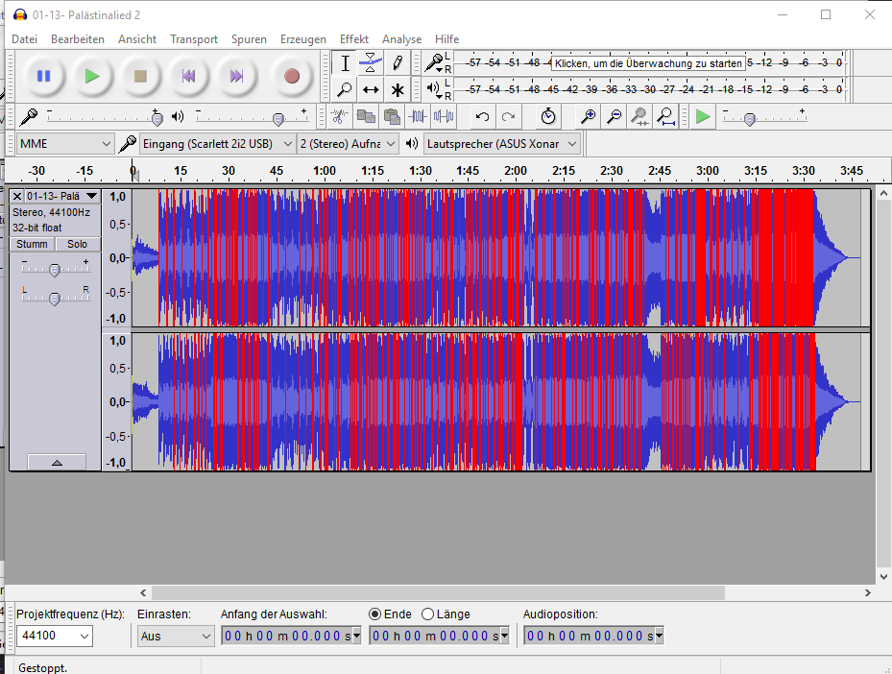Start playback with the green Play button

(91, 76)
